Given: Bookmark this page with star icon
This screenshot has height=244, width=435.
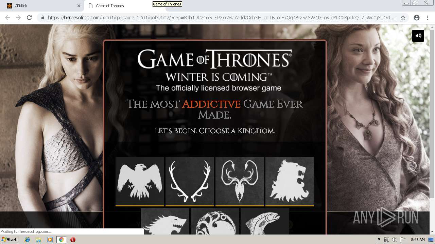Looking at the screenshot, I should 403,18.
